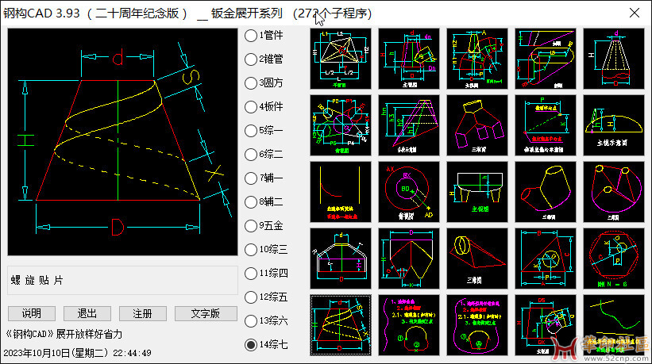Select the 7辅一 radio button
Screen dimensions: 652x364
point(251,178)
